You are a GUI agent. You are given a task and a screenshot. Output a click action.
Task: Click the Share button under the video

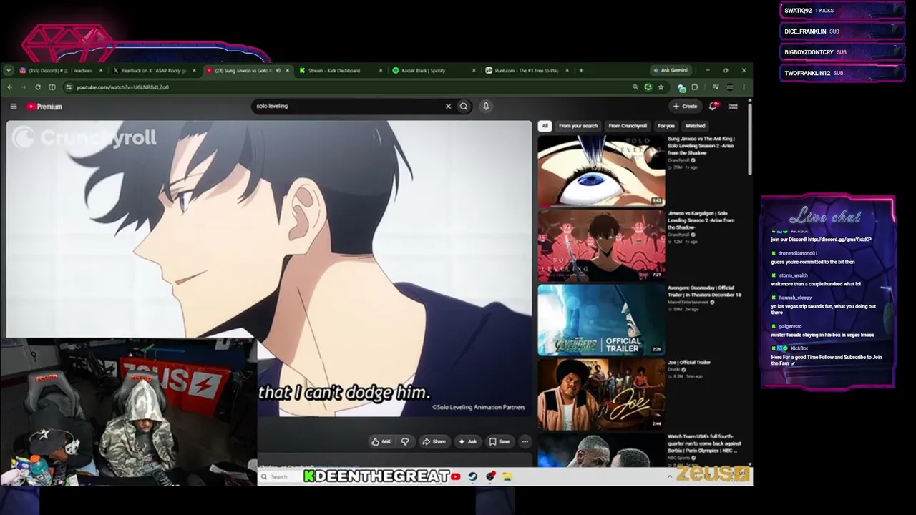coord(434,442)
